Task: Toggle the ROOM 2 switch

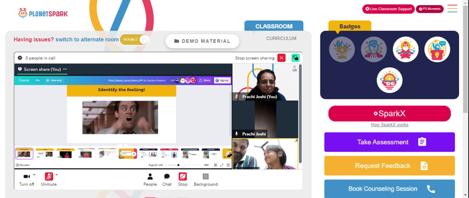Action: click(135, 40)
